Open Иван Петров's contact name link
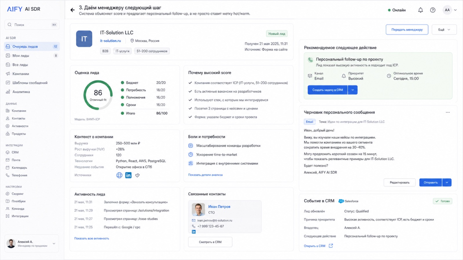The width and height of the screenshot is (463, 260). 219,207
